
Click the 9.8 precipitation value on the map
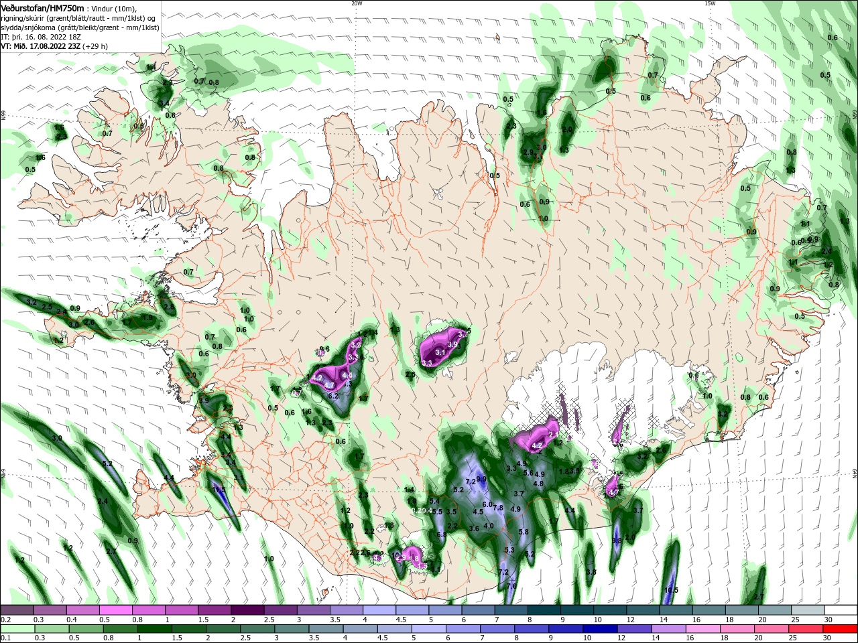[617, 541]
